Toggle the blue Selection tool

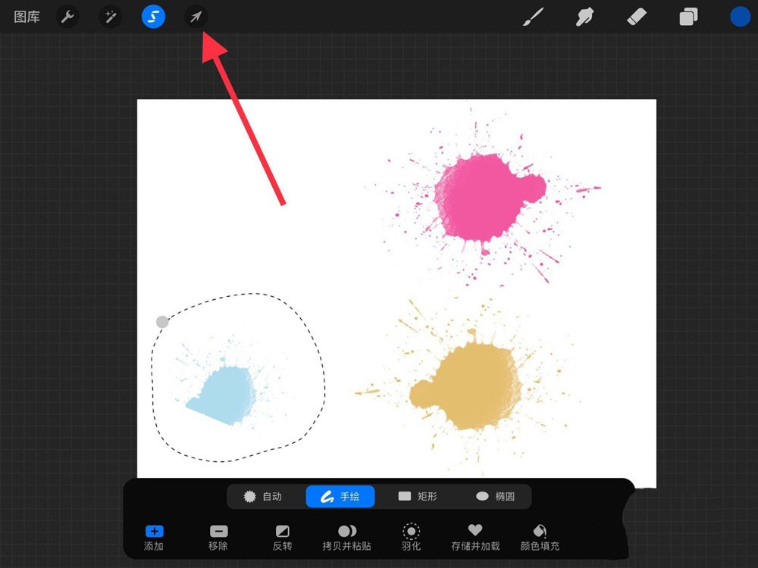(x=153, y=17)
